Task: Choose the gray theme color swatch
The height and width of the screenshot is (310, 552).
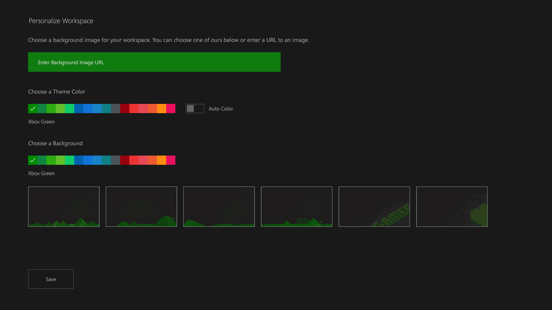Action: pyautogui.click(x=116, y=108)
